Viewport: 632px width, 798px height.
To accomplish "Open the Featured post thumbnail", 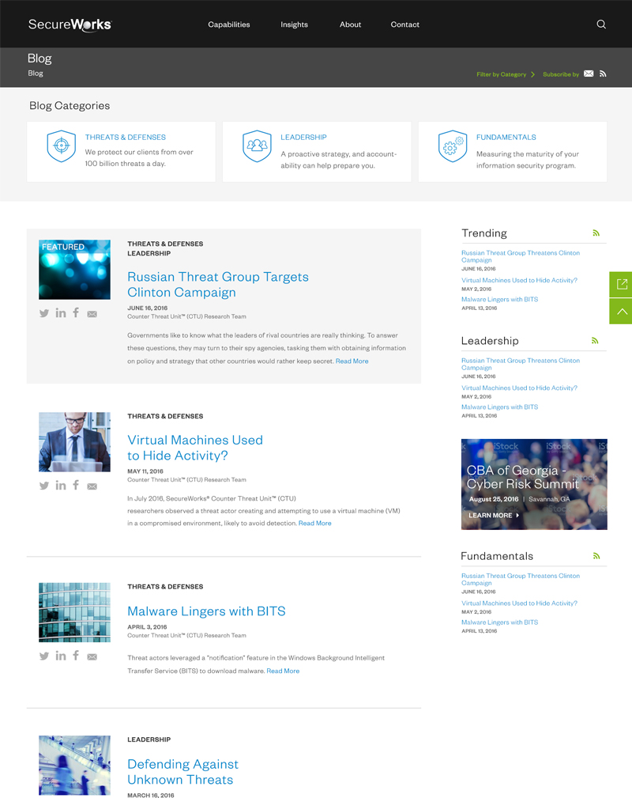I will (75, 270).
